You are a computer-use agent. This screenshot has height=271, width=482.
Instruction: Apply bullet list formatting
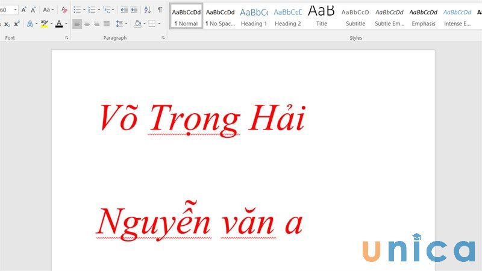point(77,10)
